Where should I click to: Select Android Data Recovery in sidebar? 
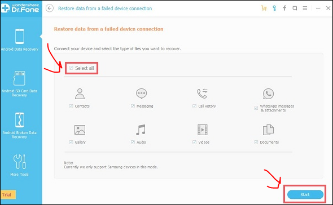pyautogui.click(x=20, y=40)
